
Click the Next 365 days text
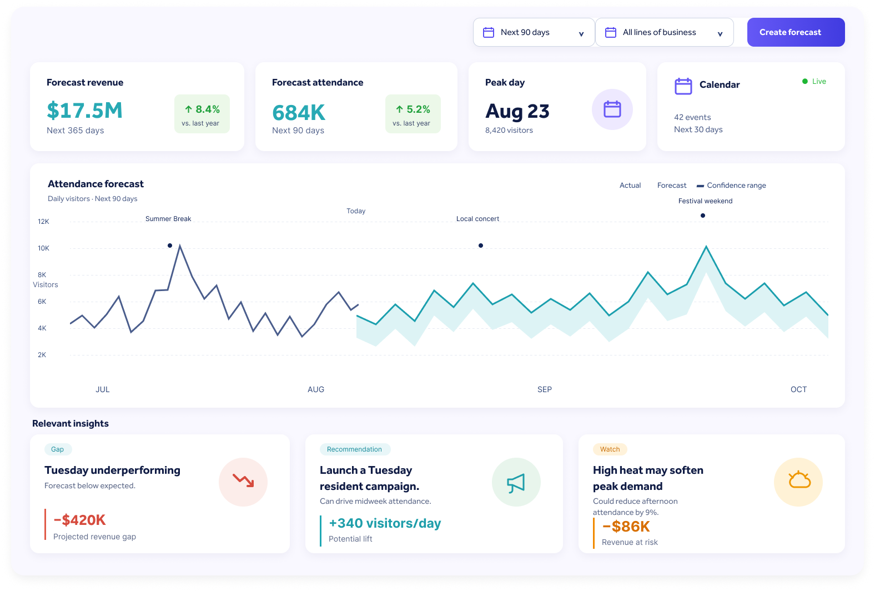coord(76,131)
